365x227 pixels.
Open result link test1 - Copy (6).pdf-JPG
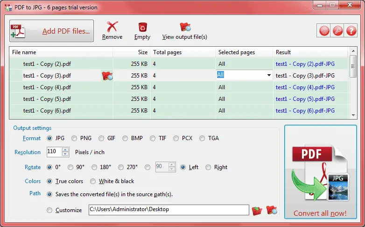[305, 111]
